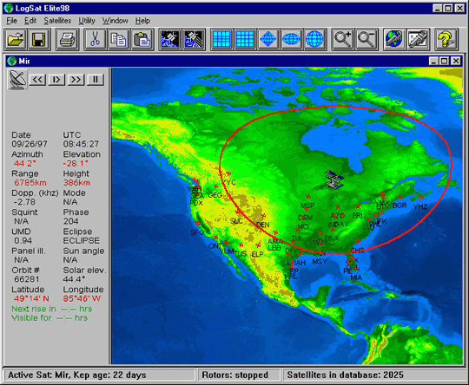Image resolution: width=469 pixels, height=385 pixels.
Task: Click the date value 09/26/97
Action: coord(30,144)
